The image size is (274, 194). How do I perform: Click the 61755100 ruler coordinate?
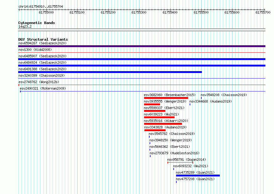(77, 12)
